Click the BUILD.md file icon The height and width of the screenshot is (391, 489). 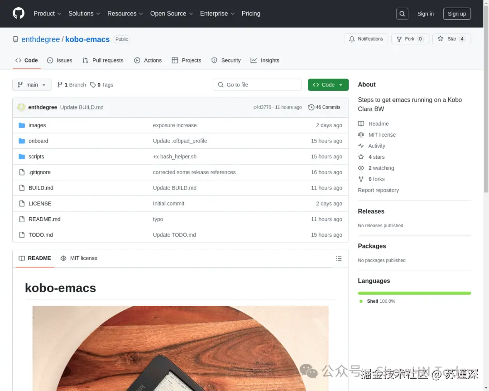tap(22, 188)
